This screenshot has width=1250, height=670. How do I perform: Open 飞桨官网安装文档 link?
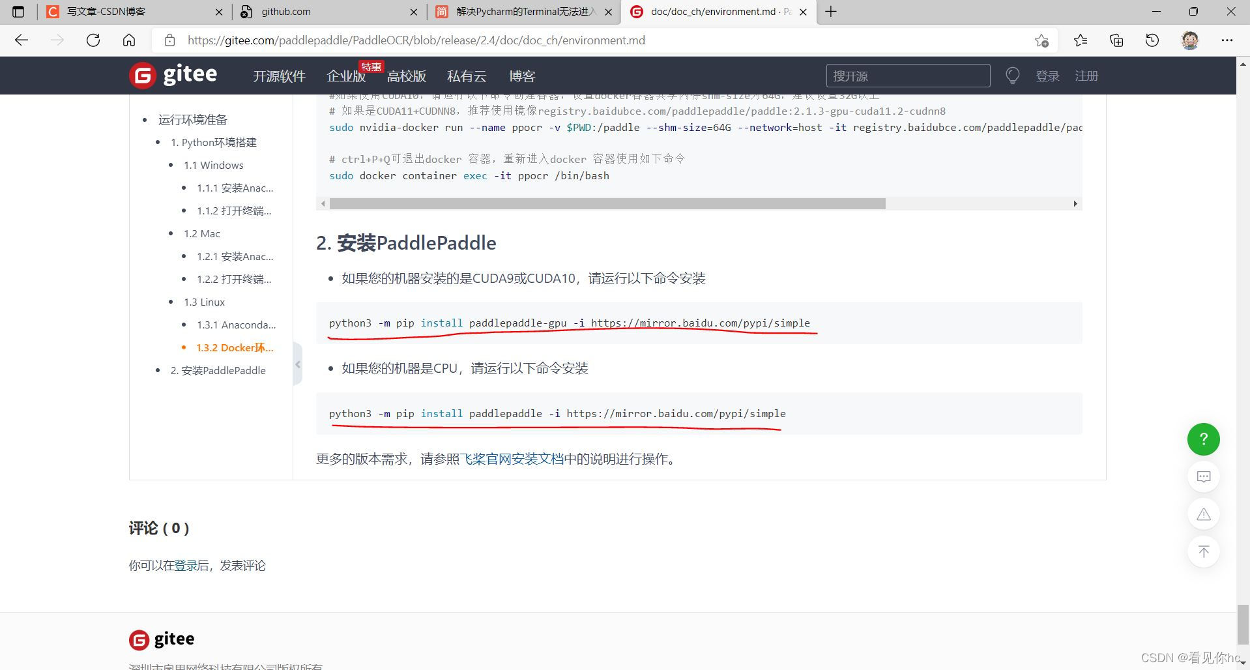point(512,459)
